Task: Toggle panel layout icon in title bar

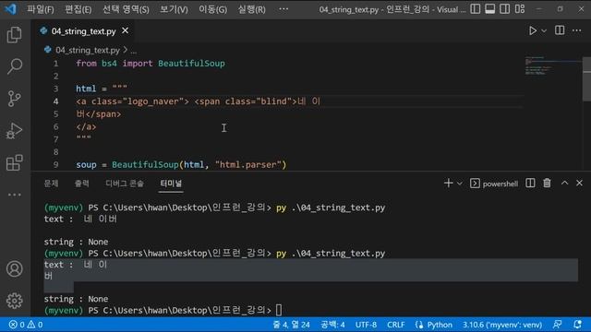Action: click(x=490, y=9)
